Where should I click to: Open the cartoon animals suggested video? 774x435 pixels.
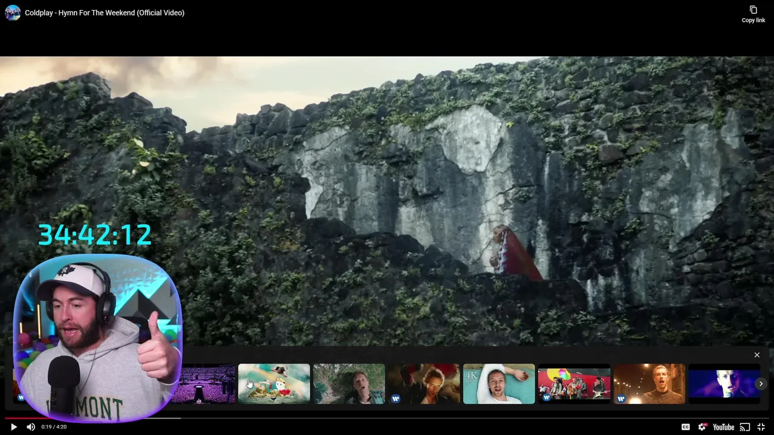click(x=274, y=384)
